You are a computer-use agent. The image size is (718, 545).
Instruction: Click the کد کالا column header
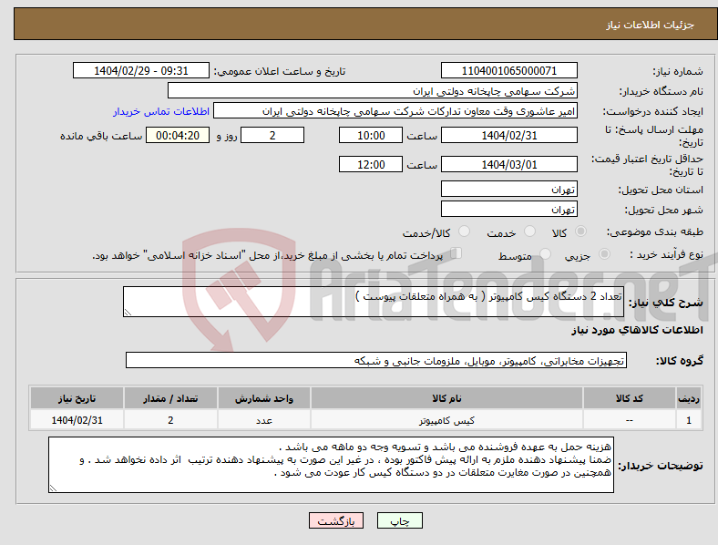(x=630, y=398)
